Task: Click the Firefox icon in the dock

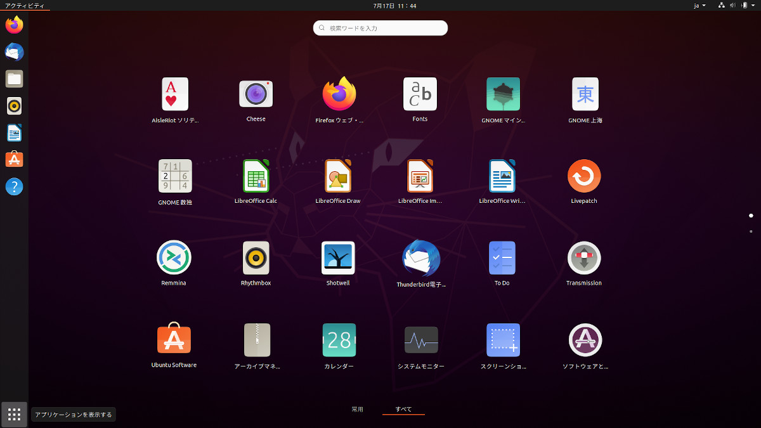Action: (14, 25)
